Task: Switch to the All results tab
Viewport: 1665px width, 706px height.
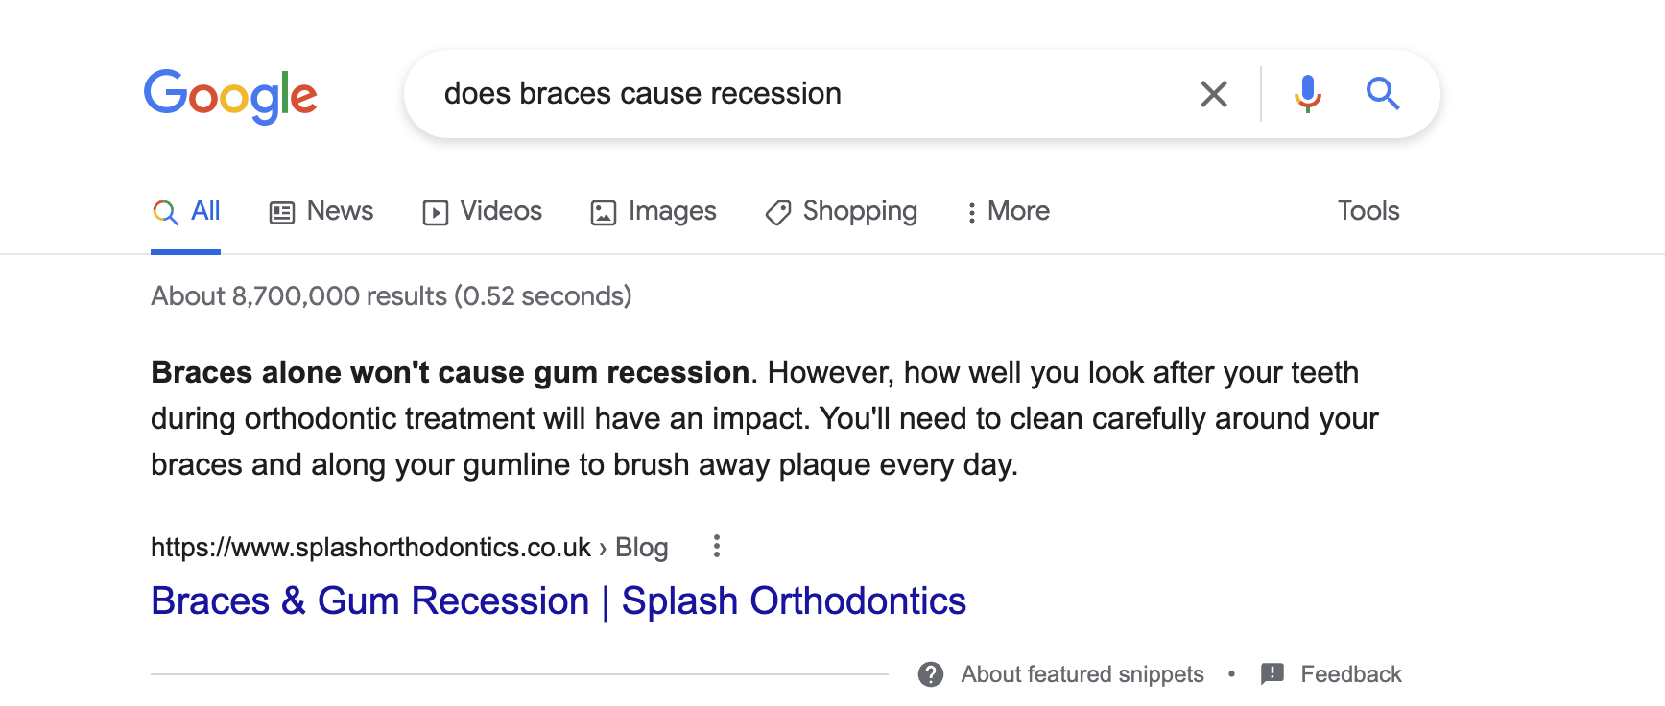Action: (205, 211)
